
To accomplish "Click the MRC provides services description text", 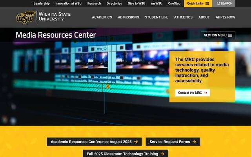I will point(202,70).
